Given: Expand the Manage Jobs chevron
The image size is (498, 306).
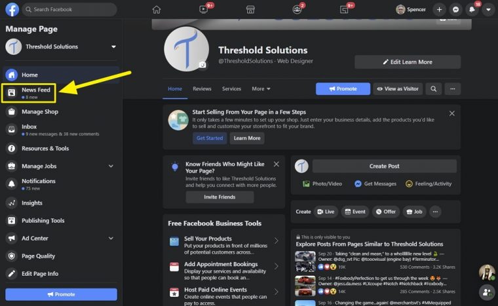Looking at the screenshot, I should (111, 166).
